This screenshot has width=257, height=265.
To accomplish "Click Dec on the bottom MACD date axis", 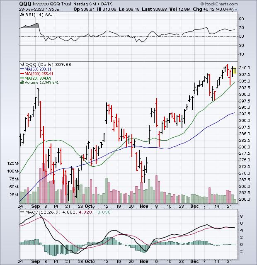I will click(194, 261).
